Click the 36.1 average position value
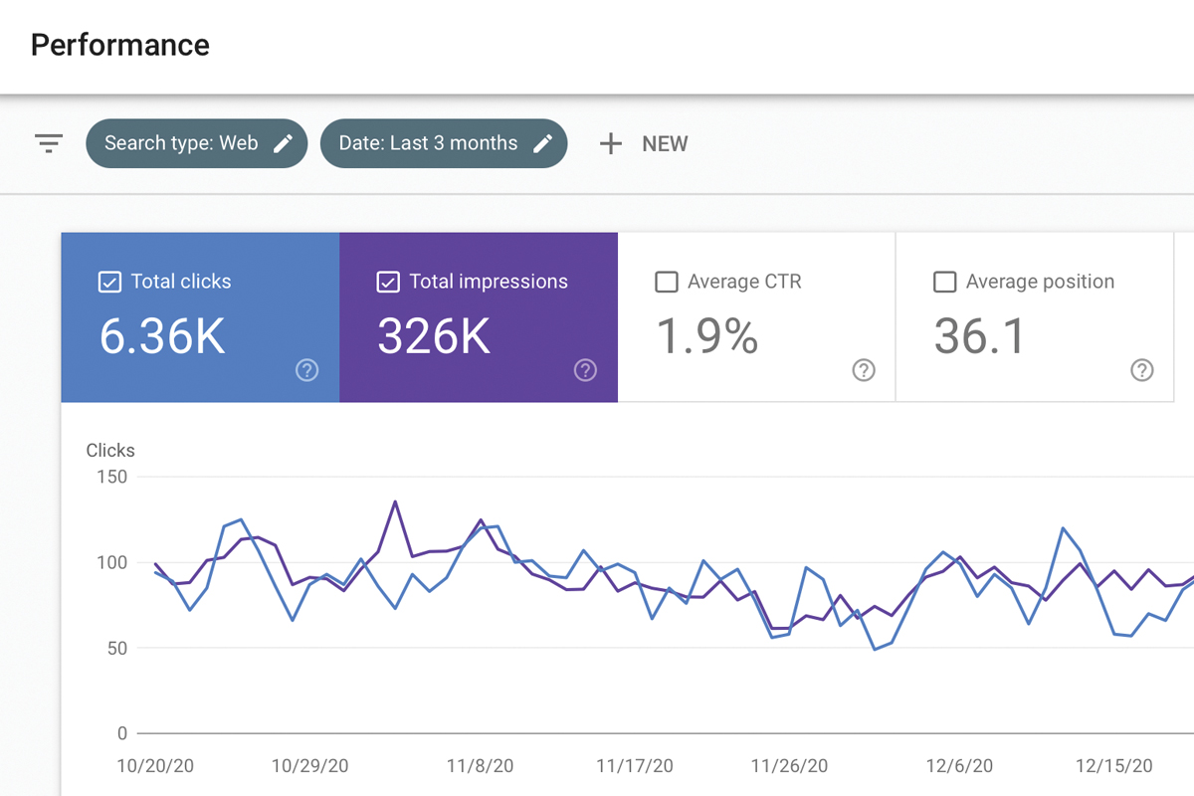This screenshot has width=1194, height=796. [979, 336]
